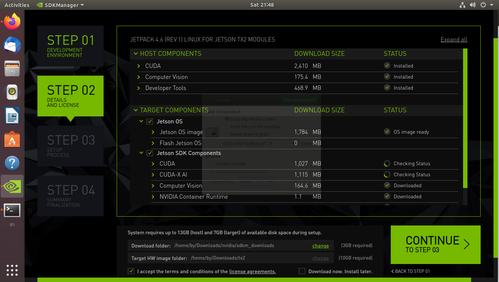The height and width of the screenshot is (282, 499).
Task: Uncheck accept terms and conditions checkbox
Action: click(x=131, y=271)
